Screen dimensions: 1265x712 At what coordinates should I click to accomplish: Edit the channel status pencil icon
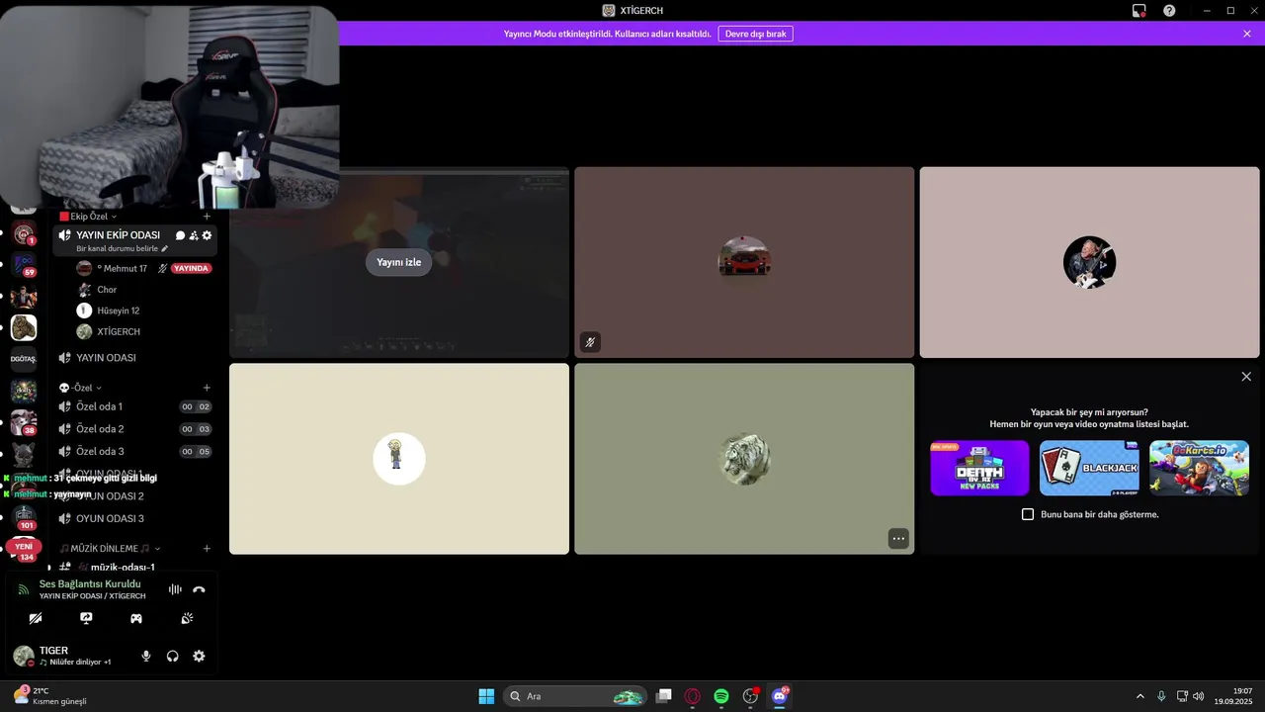click(165, 249)
